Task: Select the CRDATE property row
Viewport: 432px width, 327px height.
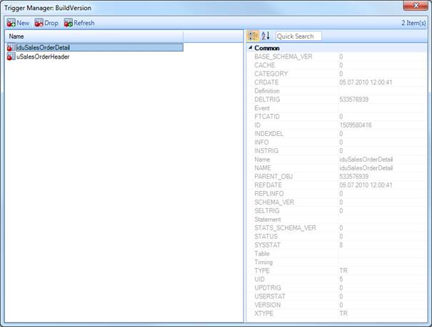Action: pyautogui.click(x=336, y=82)
